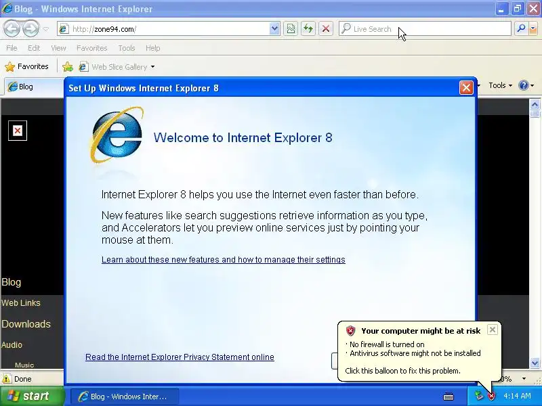Click the 4:14 AM clock
The height and width of the screenshot is (406, 542).
coord(517,396)
